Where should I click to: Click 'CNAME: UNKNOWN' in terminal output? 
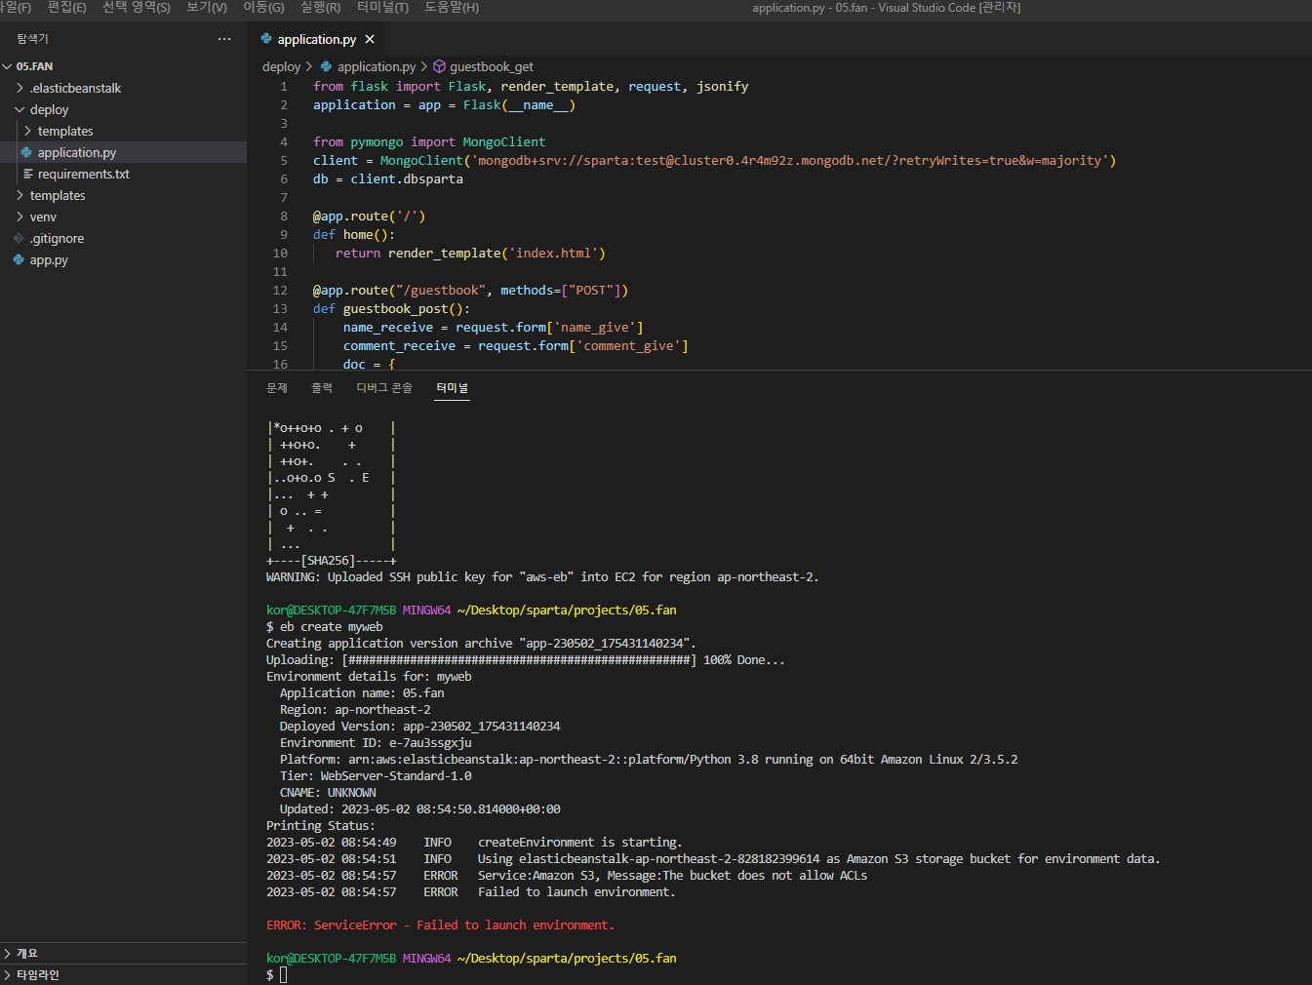(328, 792)
